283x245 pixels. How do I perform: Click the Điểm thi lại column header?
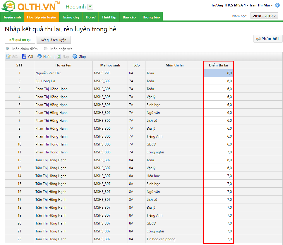(218, 65)
